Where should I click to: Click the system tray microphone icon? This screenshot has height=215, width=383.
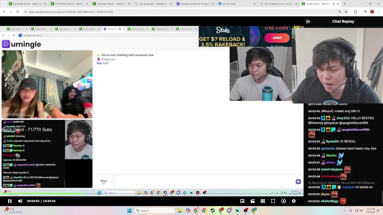[x=350, y=211]
